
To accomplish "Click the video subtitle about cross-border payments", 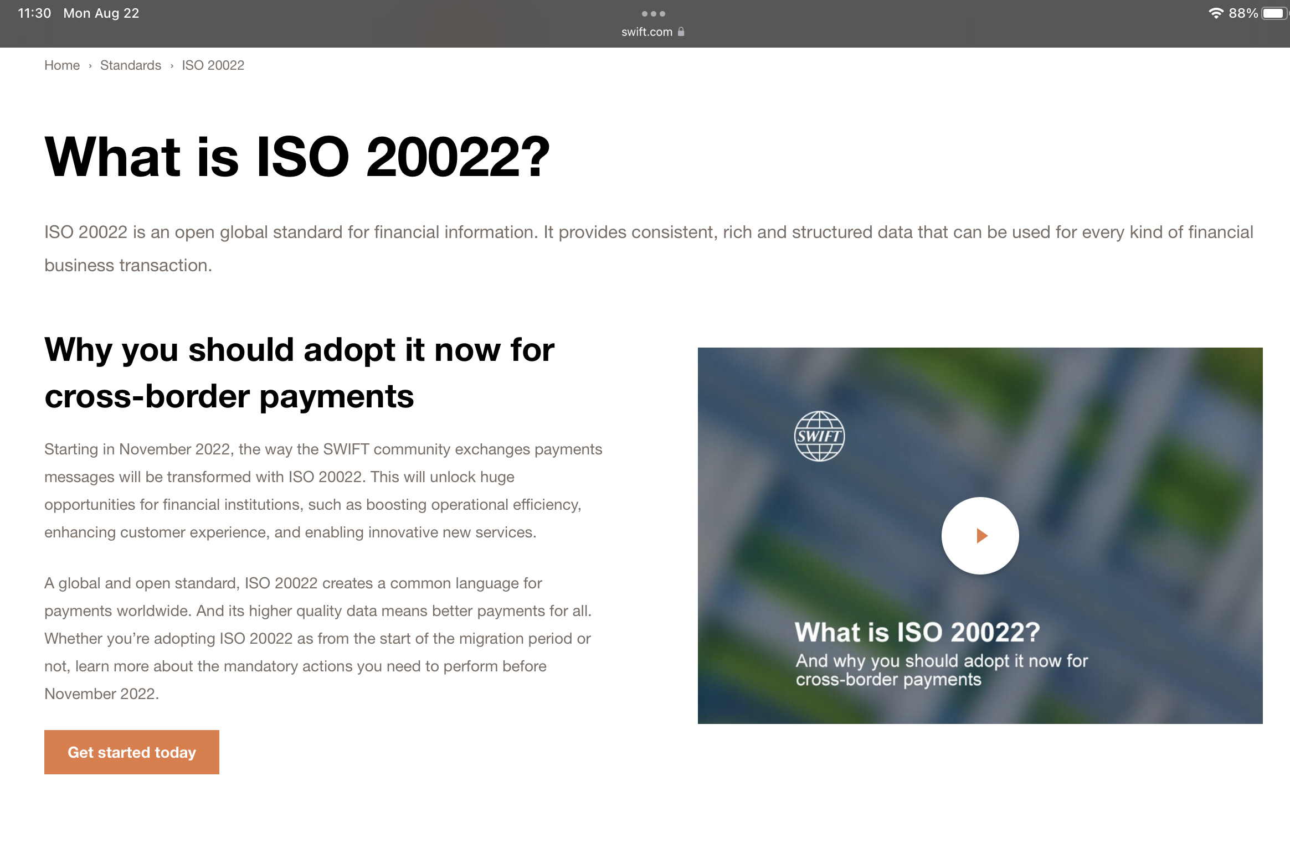I will pyautogui.click(x=942, y=670).
